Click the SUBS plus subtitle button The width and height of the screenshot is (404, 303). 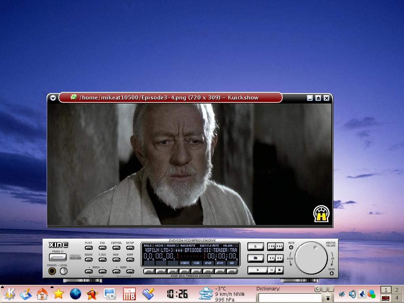(x=116, y=271)
